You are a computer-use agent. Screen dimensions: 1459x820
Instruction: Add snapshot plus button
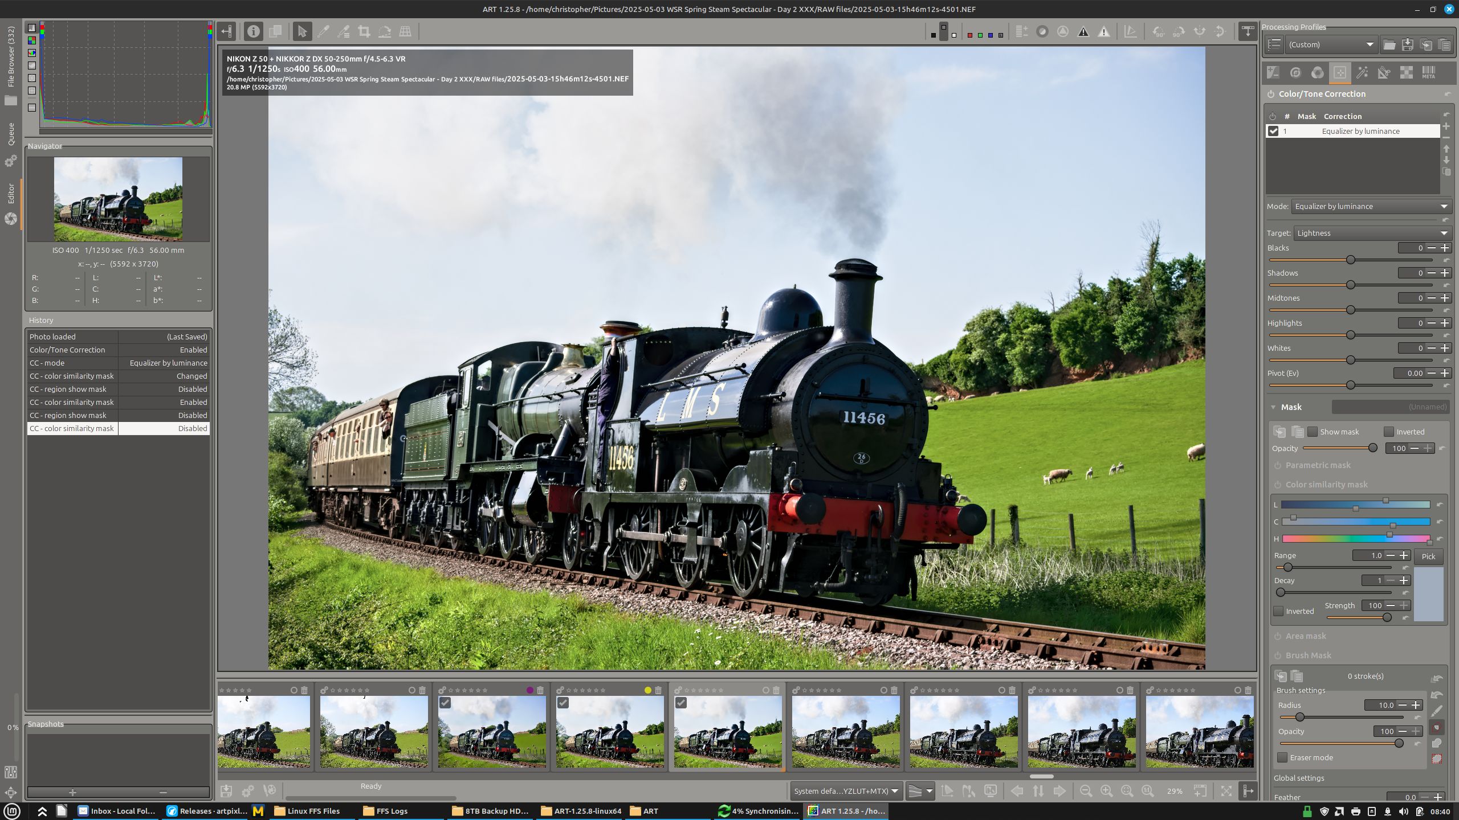[72, 792]
